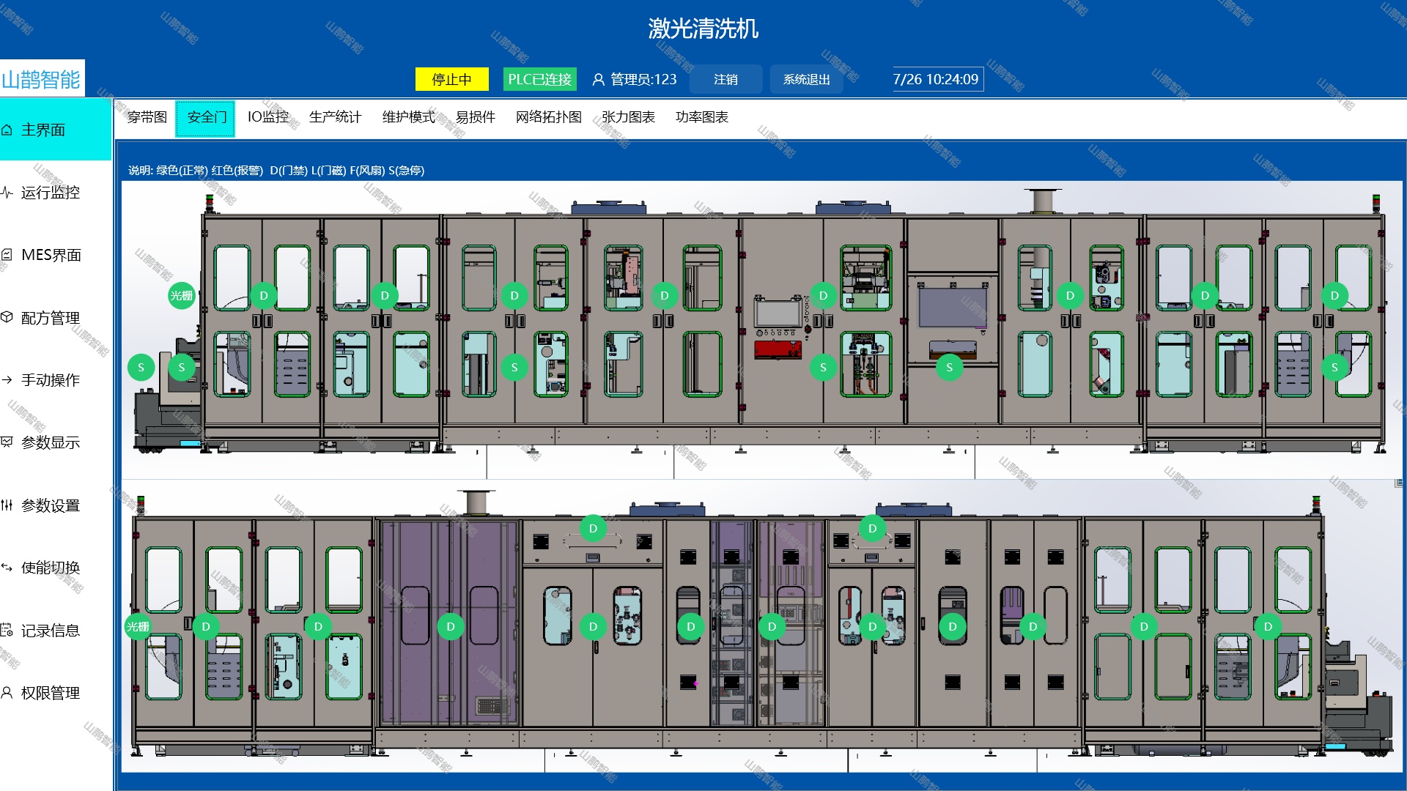Open the 功率图表 tab
The height and width of the screenshot is (791, 1407).
coord(701,117)
